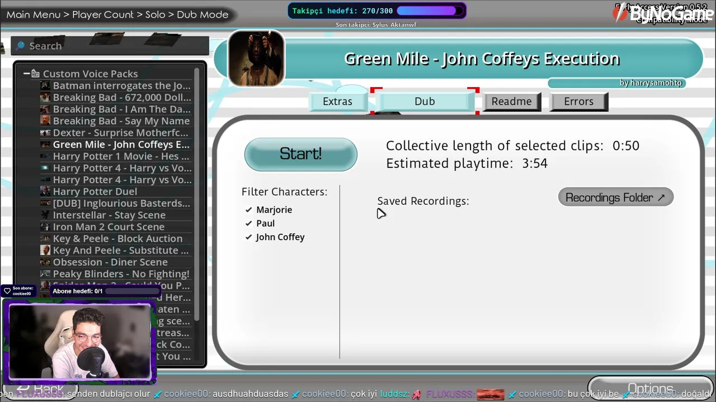Image resolution: width=716 pixels, height=402 pixels.
Task: Show the Errors tab
Action: click(x=578, y=101)
